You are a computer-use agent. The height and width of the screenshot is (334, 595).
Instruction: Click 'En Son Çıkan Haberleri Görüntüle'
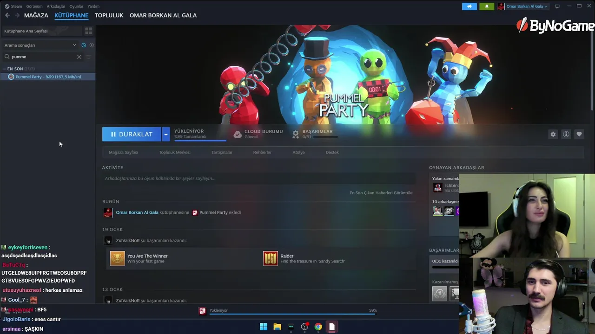coord(381,193)
